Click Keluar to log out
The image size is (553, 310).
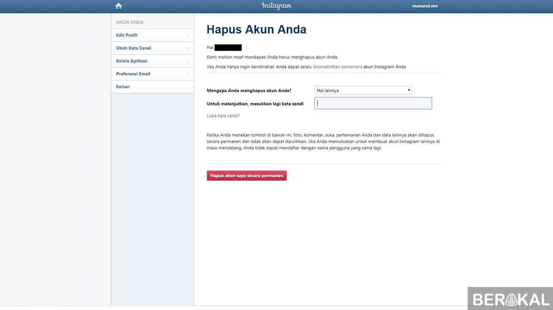(153, 87)
